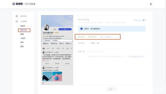Viewport: 166px width, 94px height.
Task: Select 小程序 in the sidebar
Action: point(23,38)
